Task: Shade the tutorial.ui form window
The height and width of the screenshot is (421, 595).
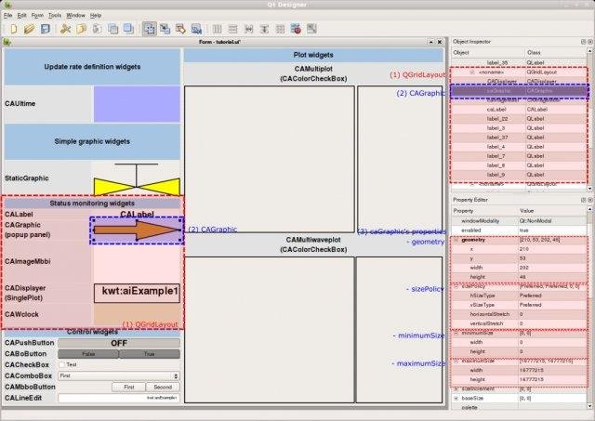Action: (431, 42)
